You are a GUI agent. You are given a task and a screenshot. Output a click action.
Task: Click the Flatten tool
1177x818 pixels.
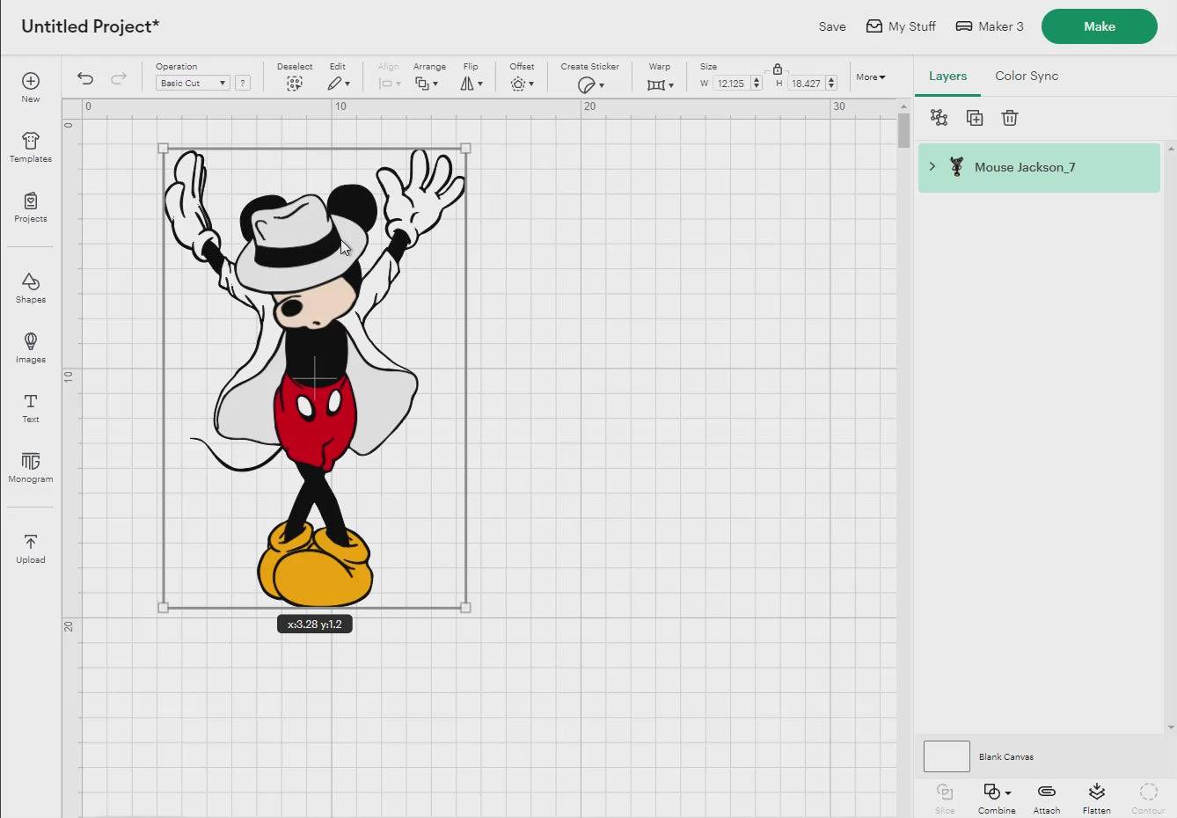coord(1097,799)
